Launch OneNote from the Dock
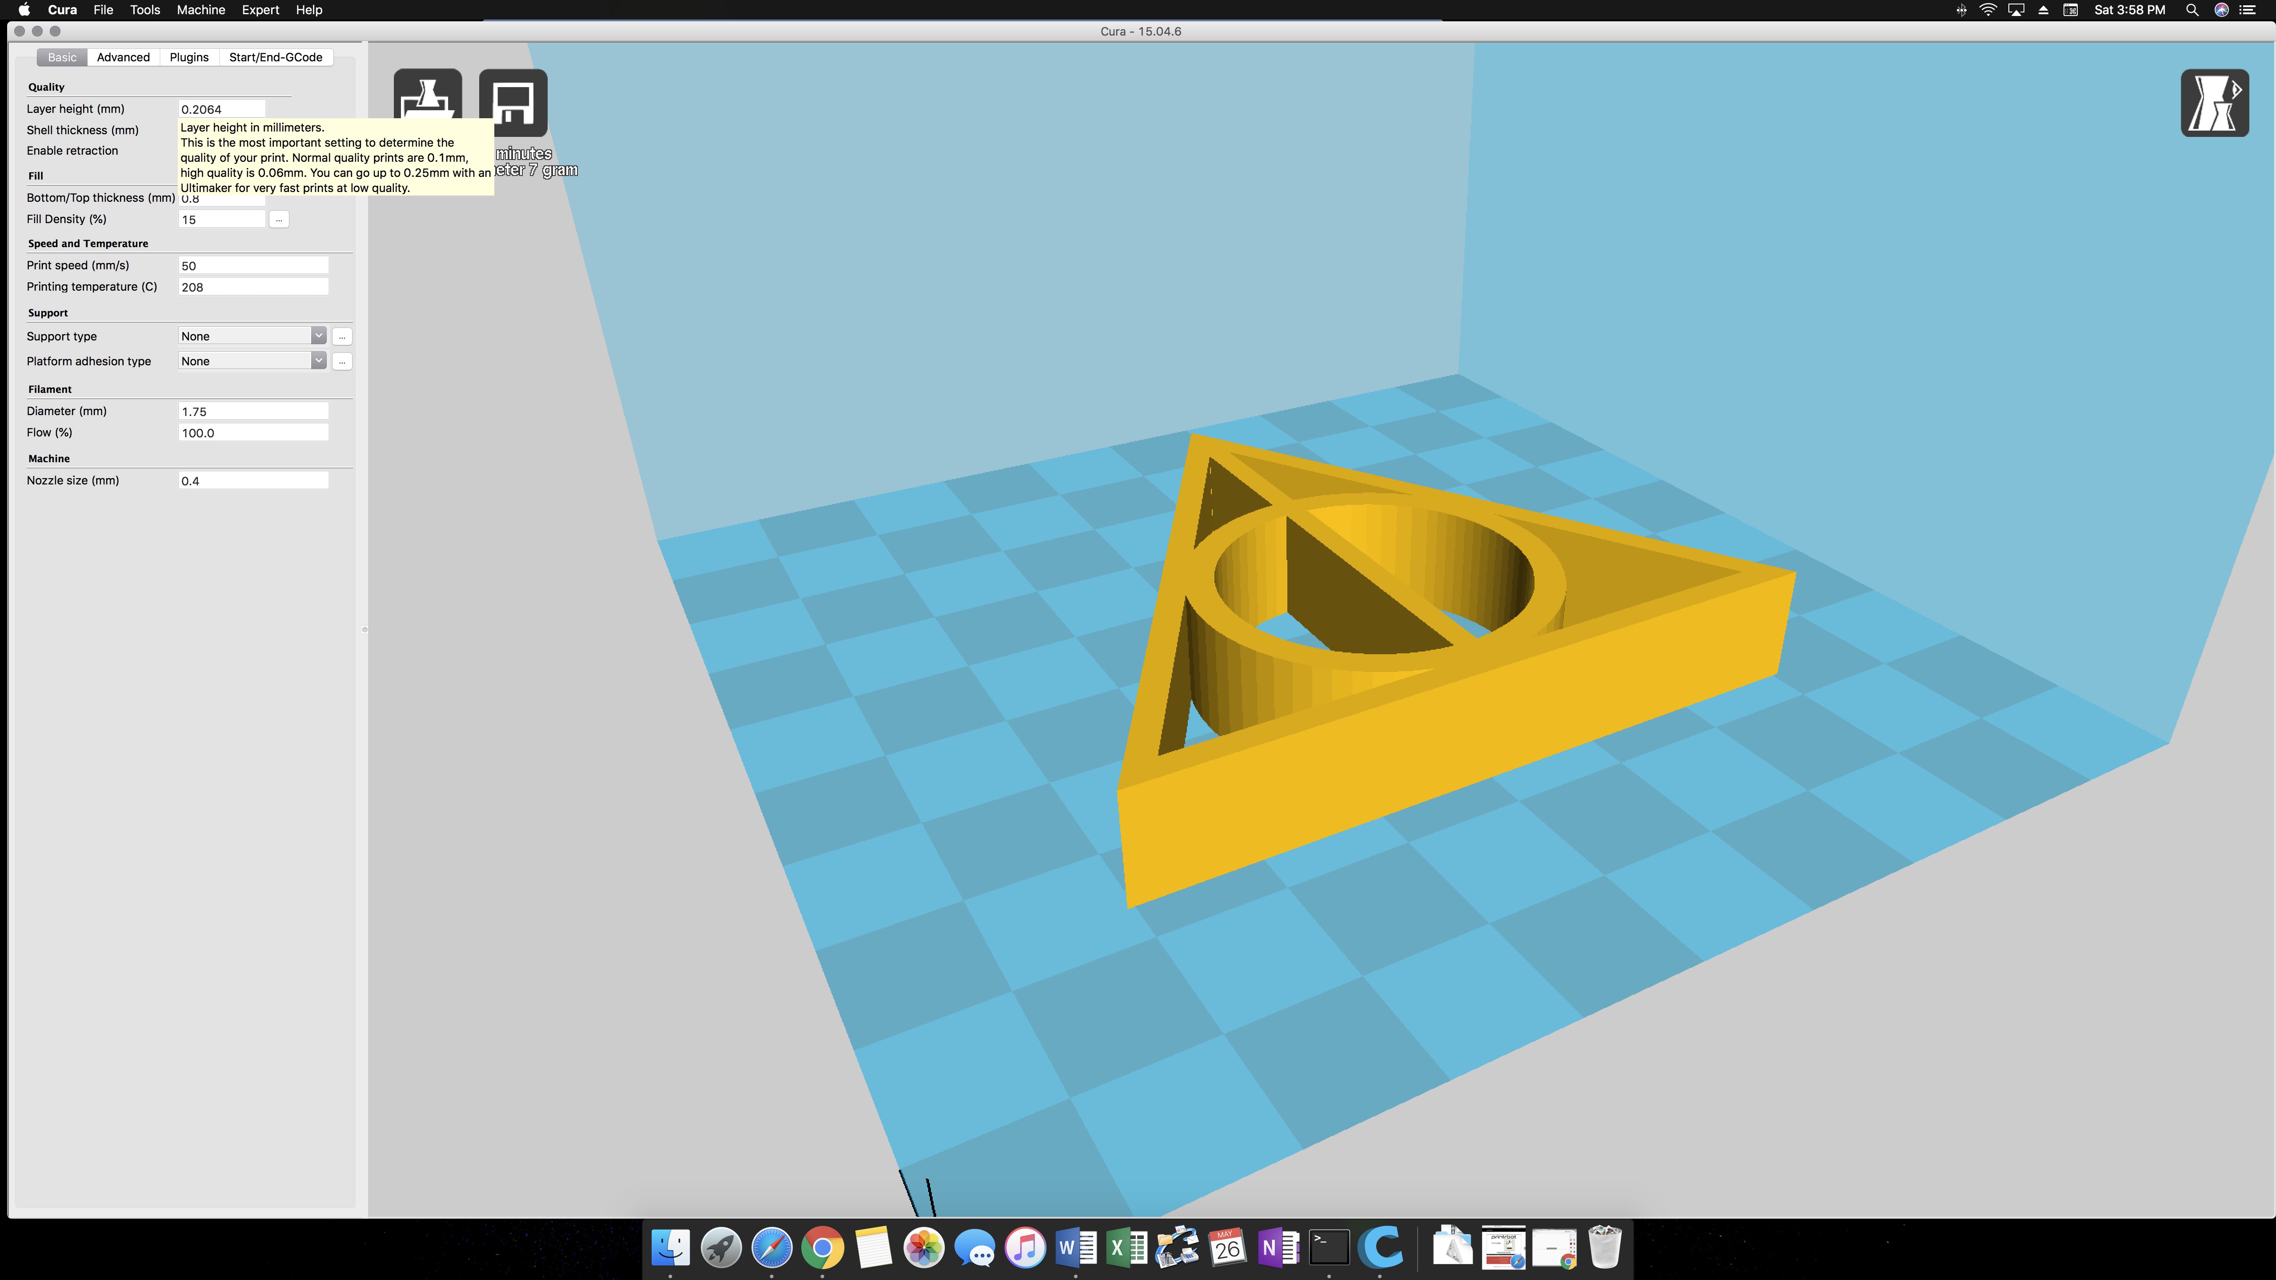The height and width of the screenshot is (1280, 2276). coord(1278,1247)
